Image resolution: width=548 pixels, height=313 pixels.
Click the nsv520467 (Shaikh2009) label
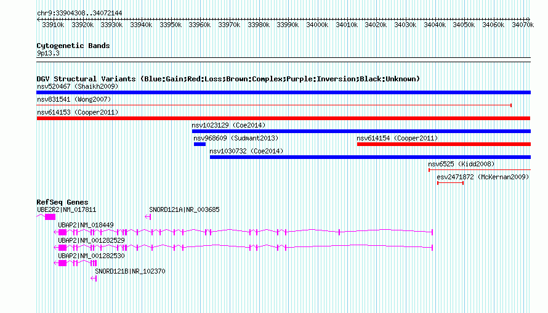click(78, 86)
